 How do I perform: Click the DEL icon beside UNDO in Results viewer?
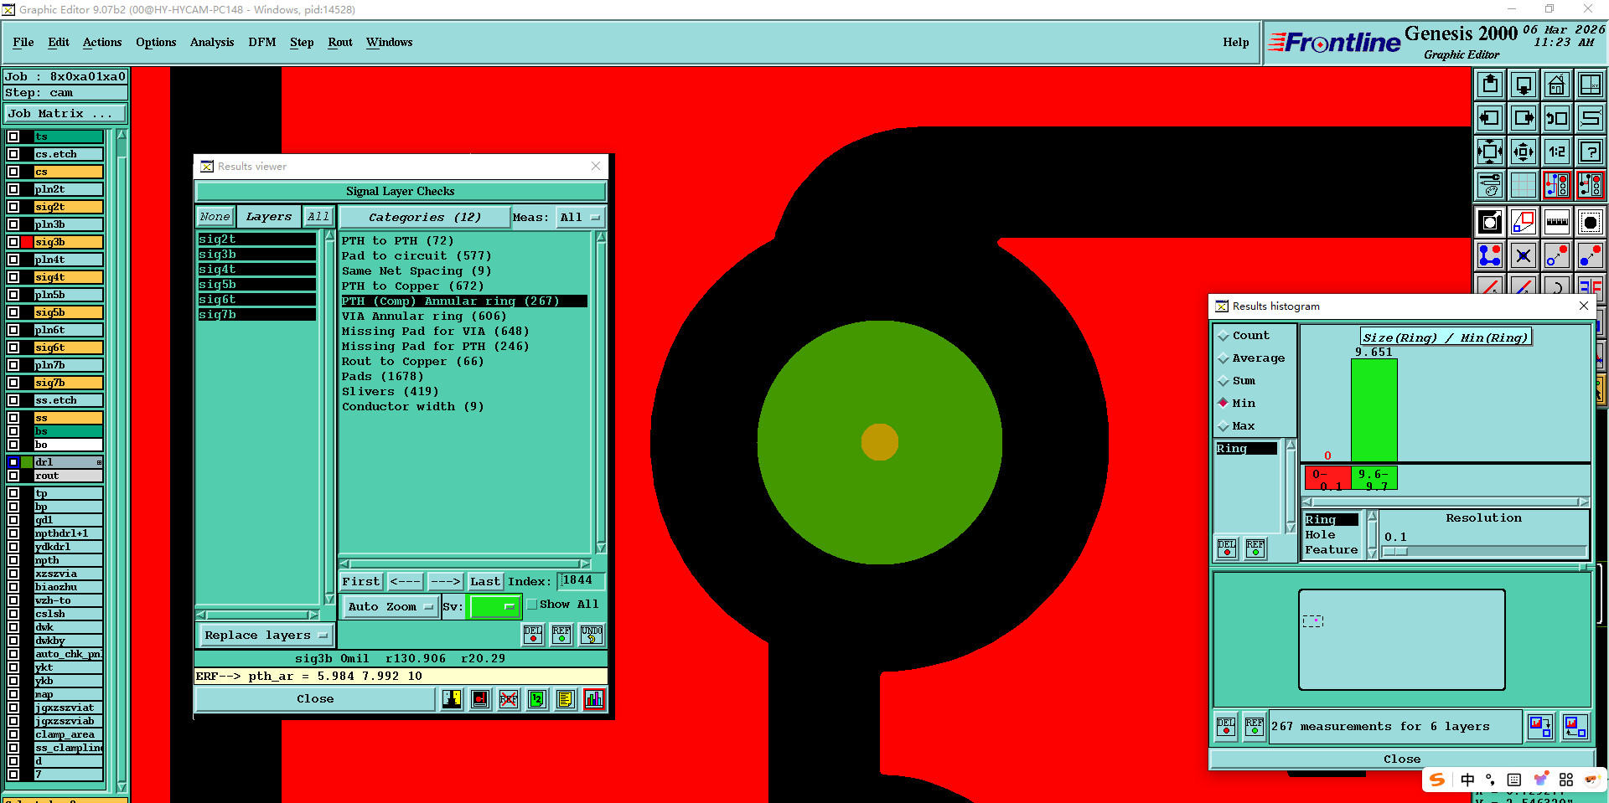click(x=533, y=635)
